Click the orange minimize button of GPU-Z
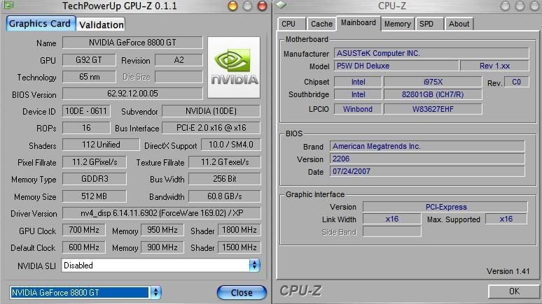 click(232, 6)
